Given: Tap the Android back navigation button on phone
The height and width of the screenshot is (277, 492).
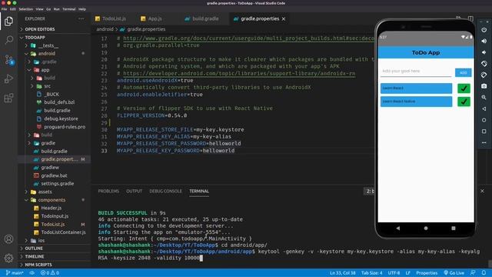Looking at the screenshot, I should pyautogui.click(x=398, y=229).
